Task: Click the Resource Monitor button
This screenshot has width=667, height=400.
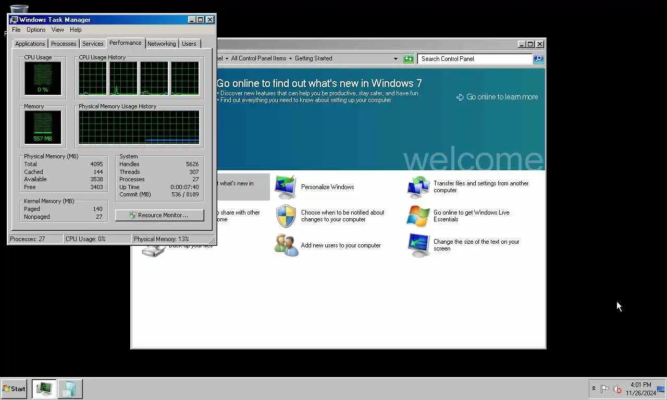Action: [159, 215]
